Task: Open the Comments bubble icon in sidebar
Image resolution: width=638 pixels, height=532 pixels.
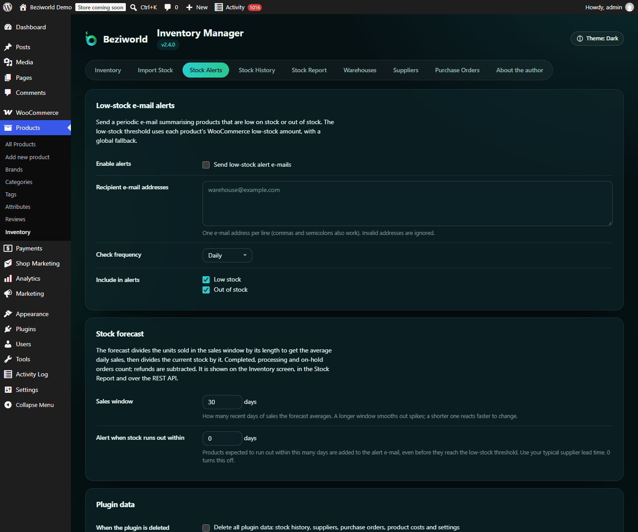Action: pos(8,93)
